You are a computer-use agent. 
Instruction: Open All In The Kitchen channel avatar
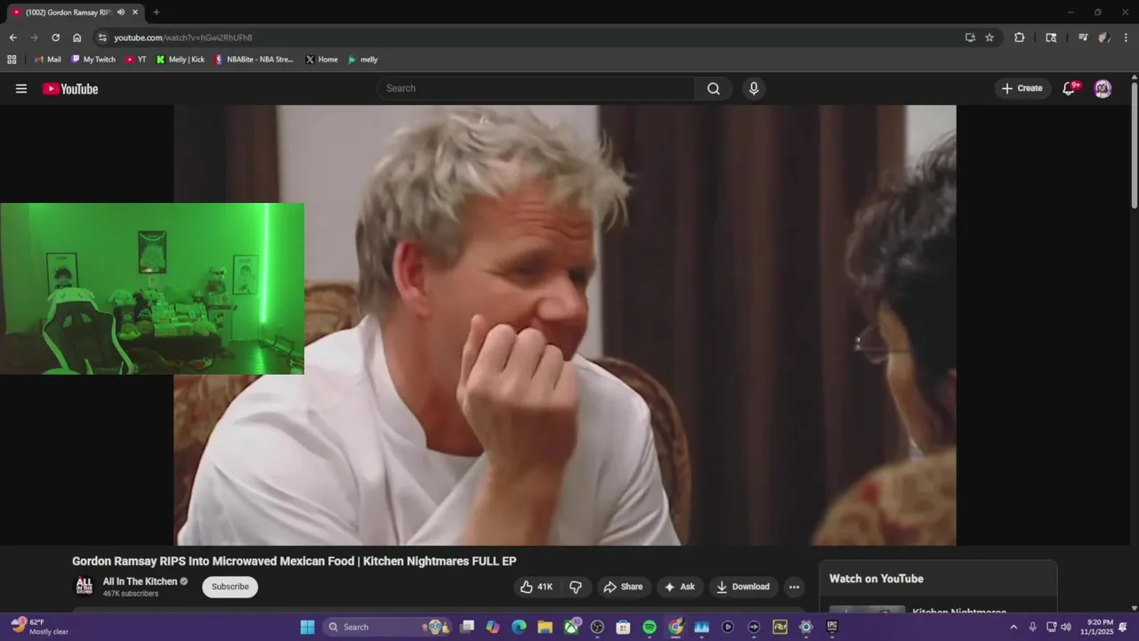point(84,585)
